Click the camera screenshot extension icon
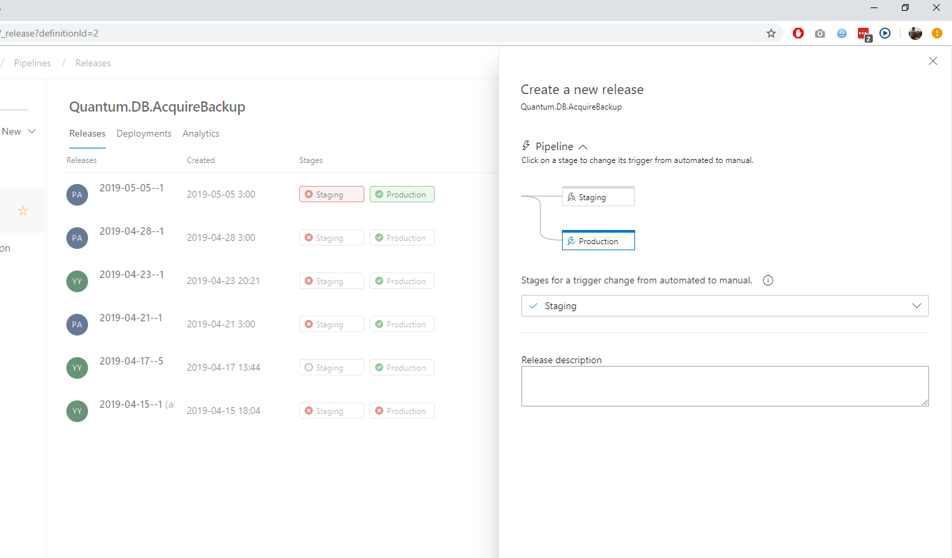 [x=820, y=33]
